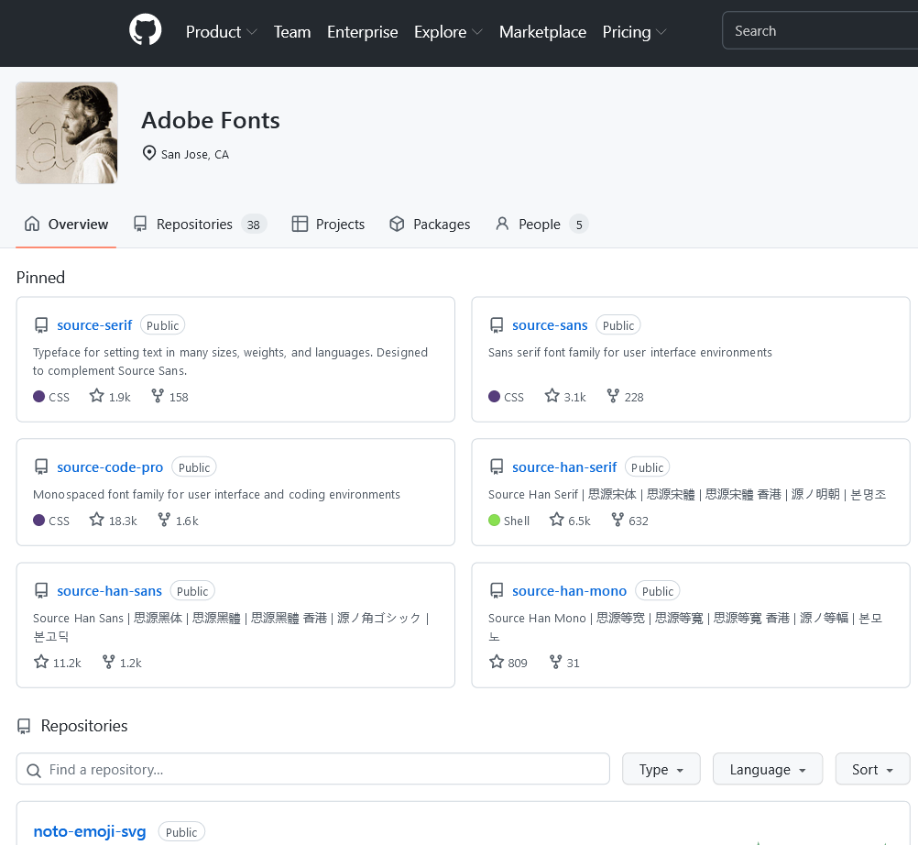Open the Sort dropdown
This screenshot has height=845, width=918.
point(872,770)
